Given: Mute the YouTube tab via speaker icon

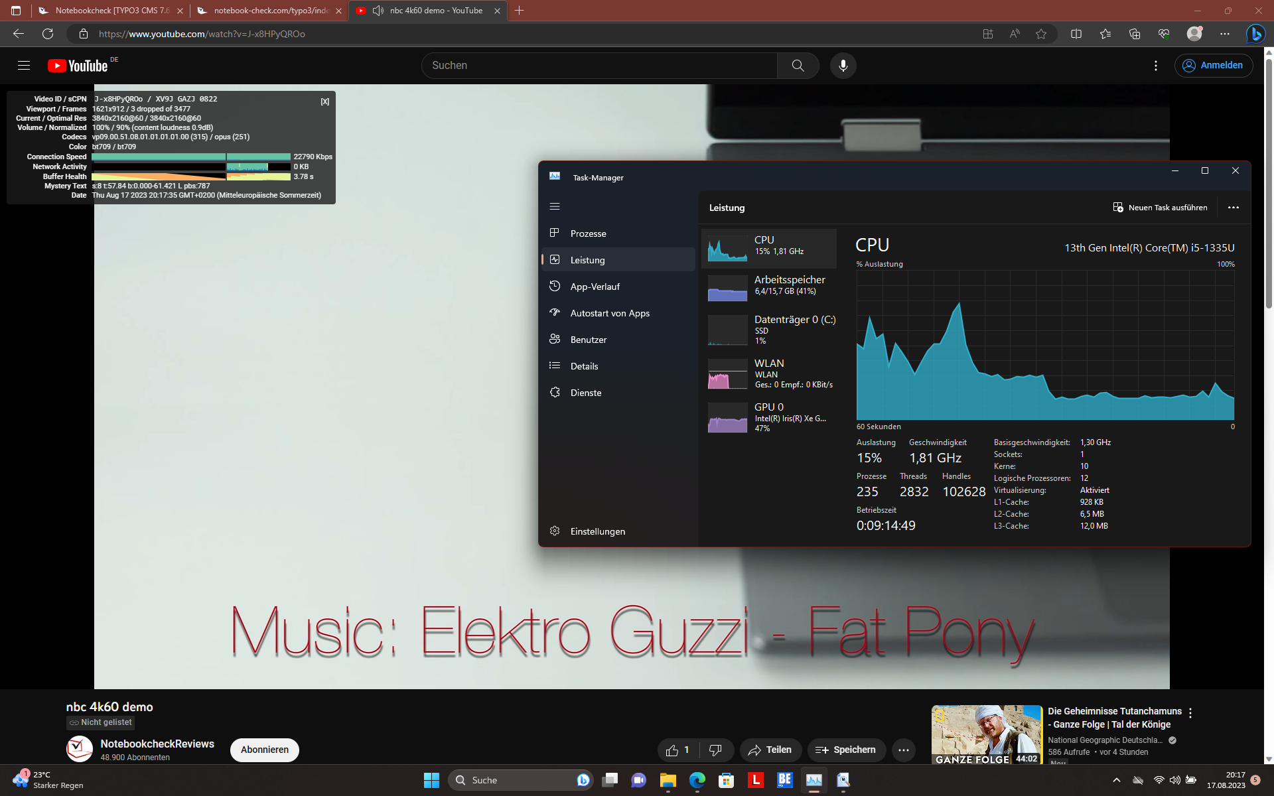Looking at the screenshot, I should click(378, 11).
